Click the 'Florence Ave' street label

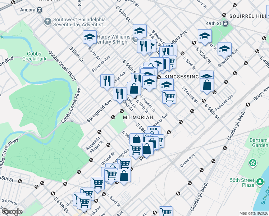[101, 63]
